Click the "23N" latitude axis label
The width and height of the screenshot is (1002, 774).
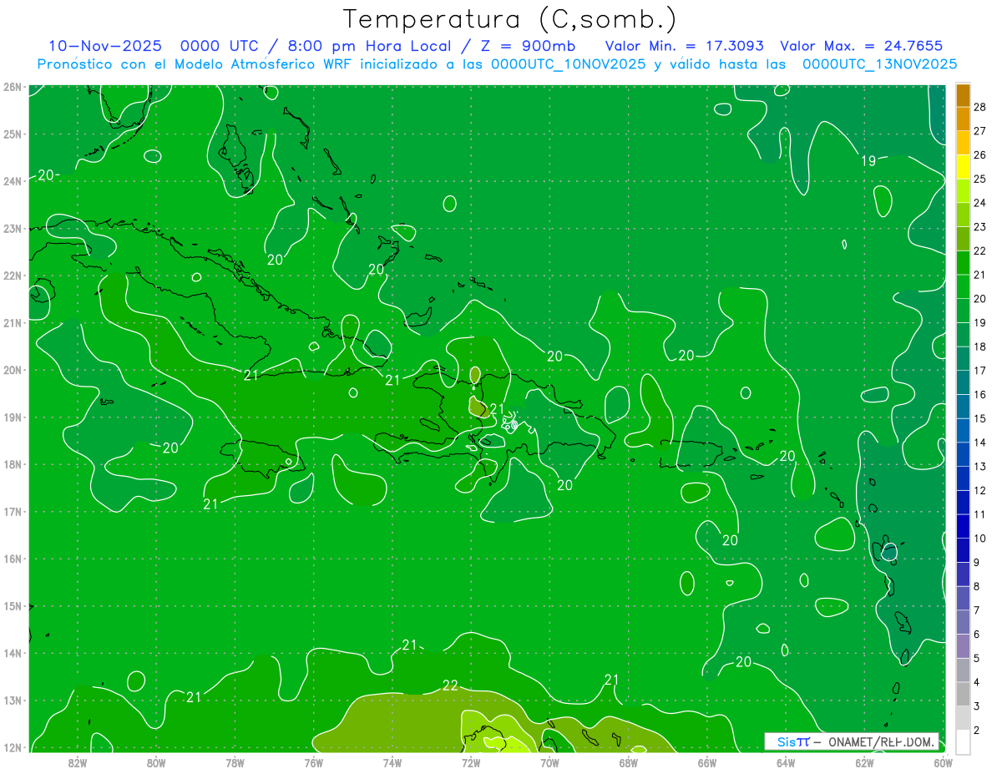coord(12,228)
